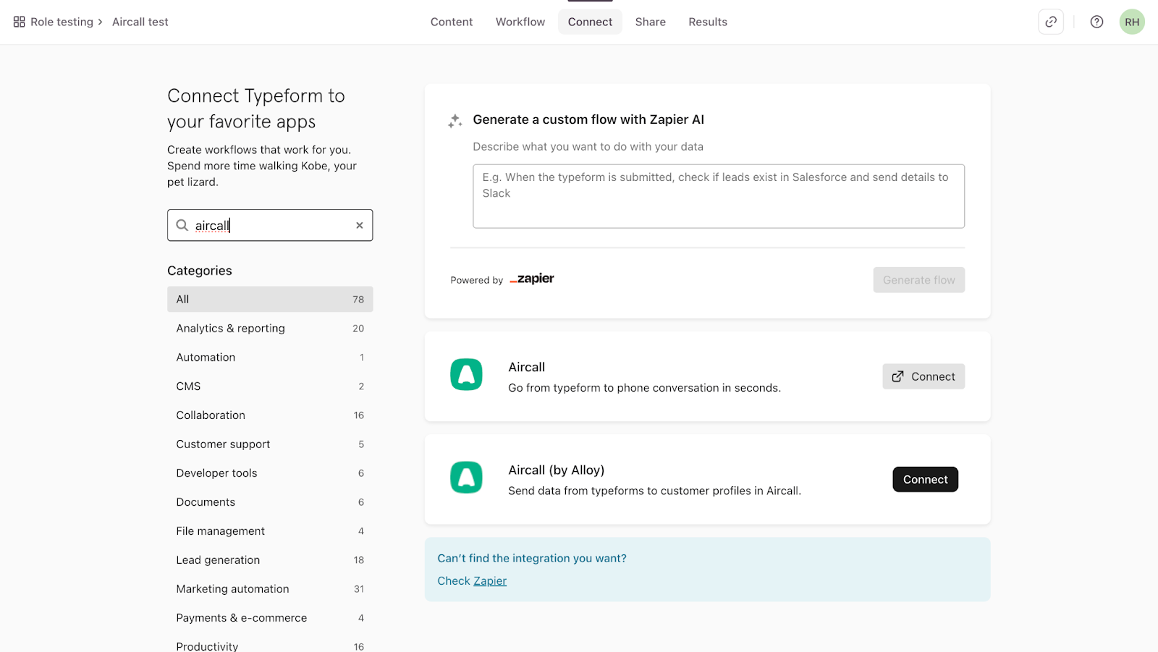Click the Aircall (by Alloy) logo
This screenshot has height=652, width=1158.
(x=466, y=478)
